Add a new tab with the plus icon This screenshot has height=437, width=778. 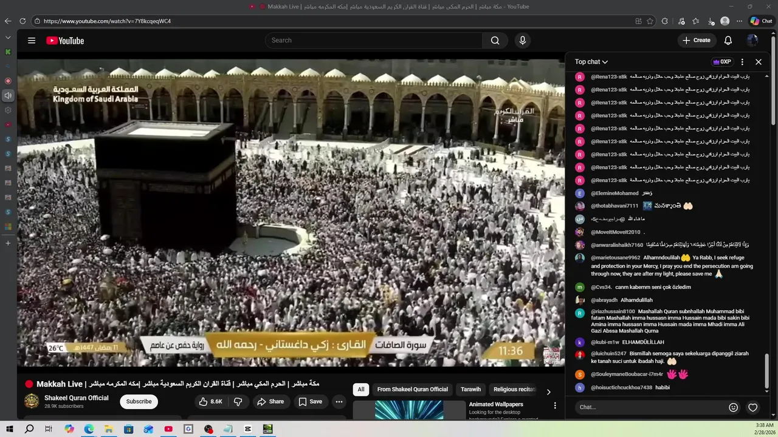[8, 243]
